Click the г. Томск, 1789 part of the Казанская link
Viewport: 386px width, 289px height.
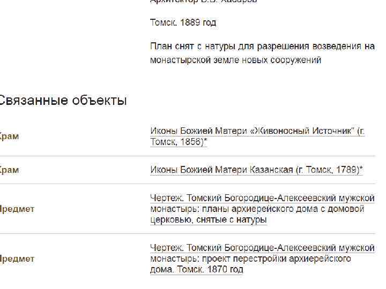[x=327, y=170]
